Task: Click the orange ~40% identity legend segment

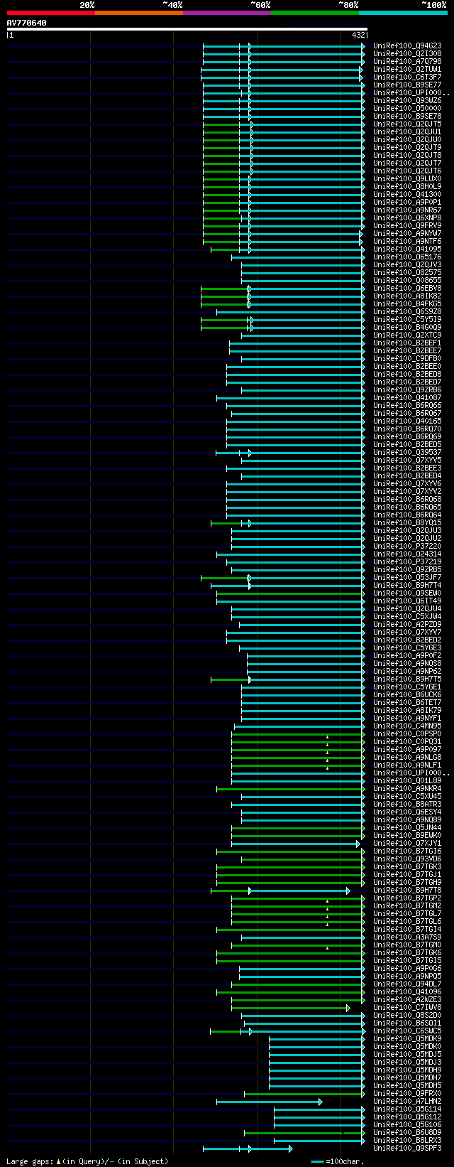Action: coord(139,12)
